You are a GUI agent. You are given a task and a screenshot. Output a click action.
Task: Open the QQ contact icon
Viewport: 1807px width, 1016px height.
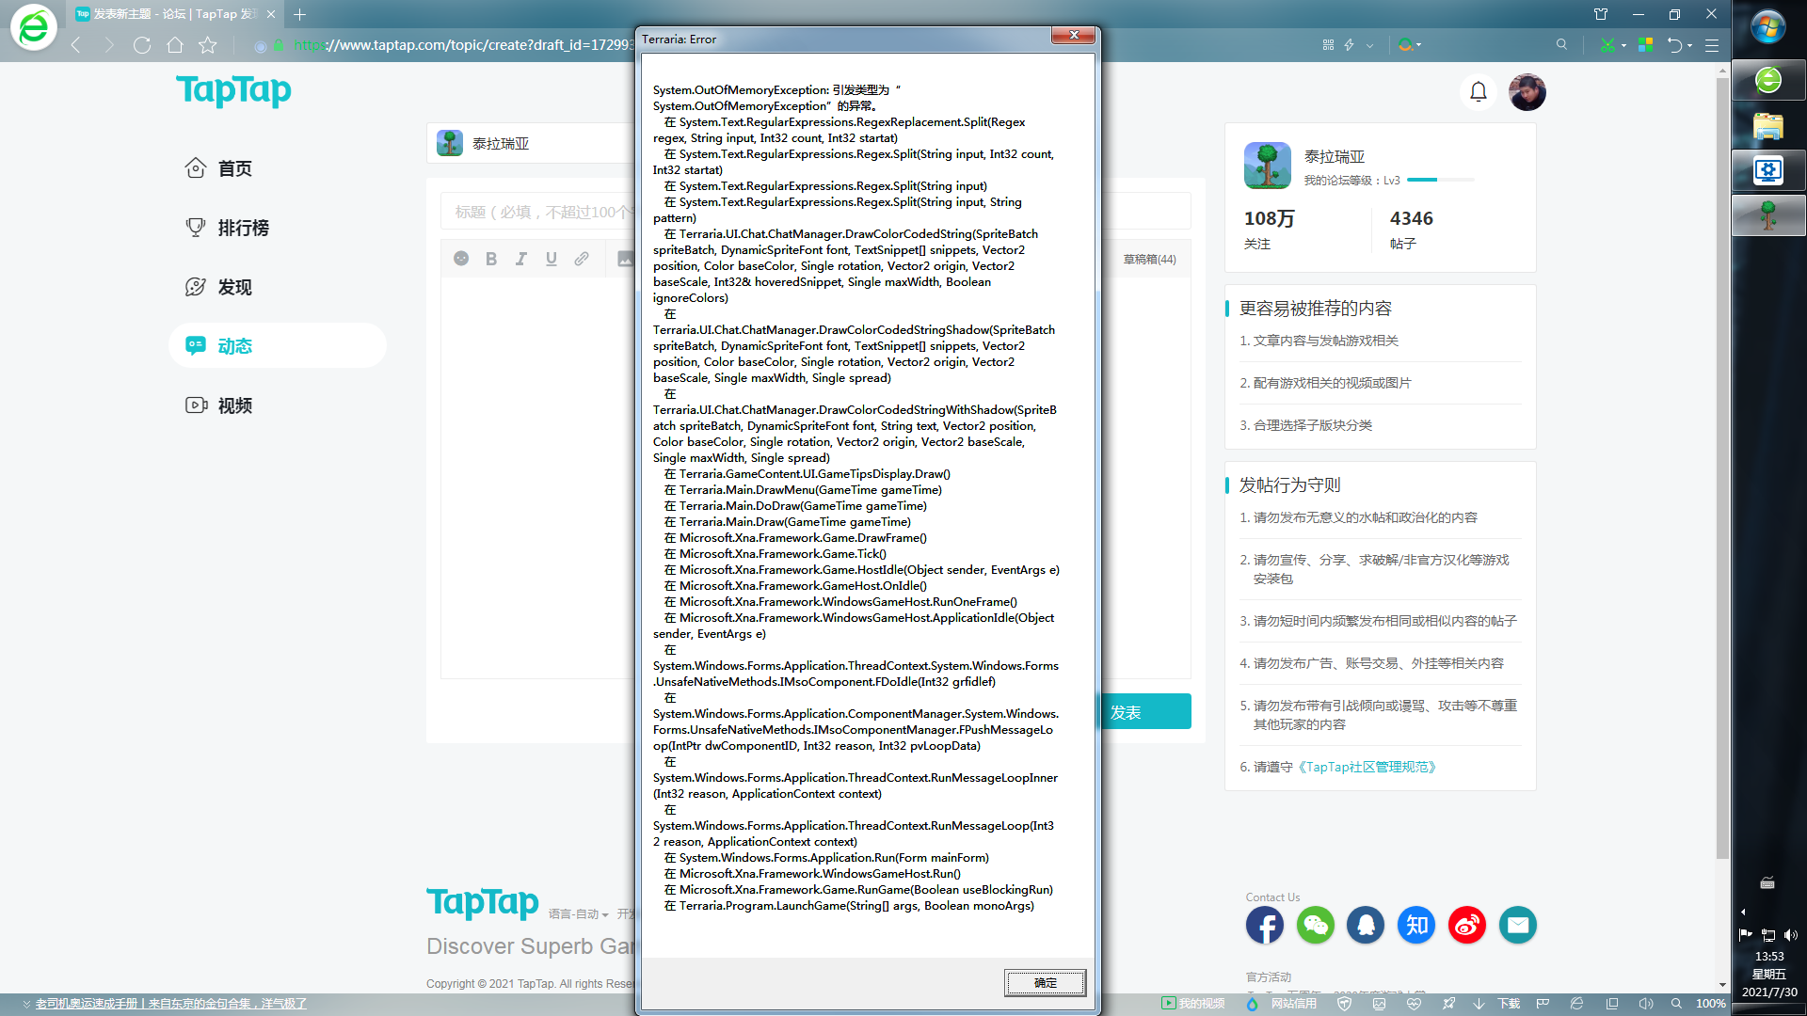coord(1366,925)
